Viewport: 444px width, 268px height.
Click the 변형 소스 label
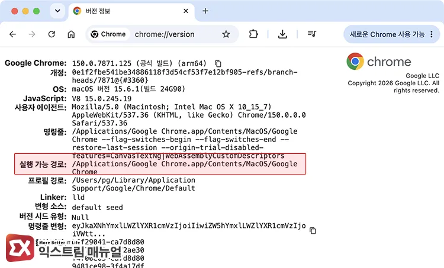(x=51, y=206)
